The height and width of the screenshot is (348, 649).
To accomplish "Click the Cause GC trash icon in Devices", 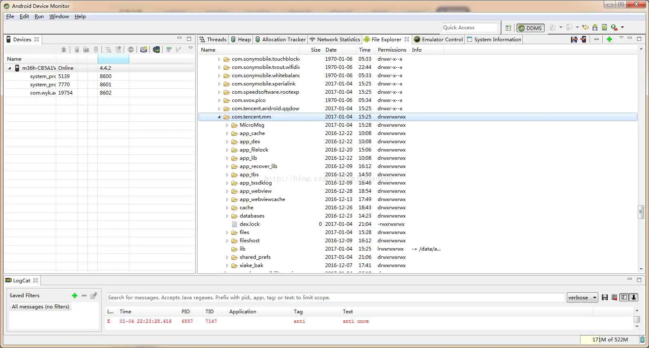I will (x=96, y=50).
